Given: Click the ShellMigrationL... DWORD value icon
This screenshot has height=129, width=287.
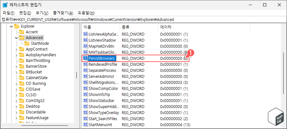Looking at the screenshot, I should [85, 83].
